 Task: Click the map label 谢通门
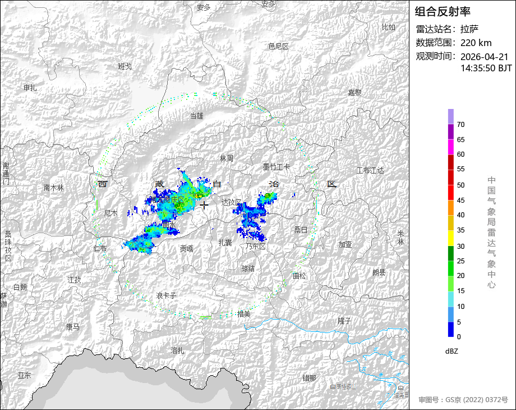click(x=6, y=174)
